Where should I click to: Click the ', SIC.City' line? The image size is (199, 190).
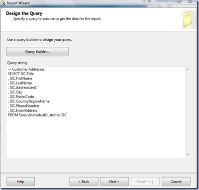coord(15,92)
